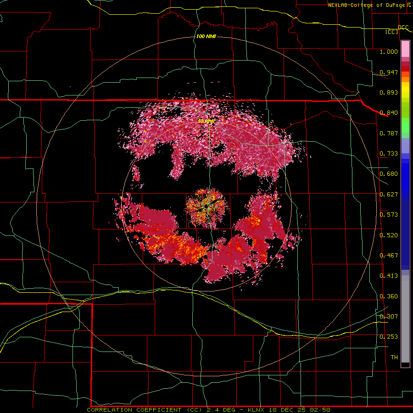Click the 0.253 scale label

point(389,337)
